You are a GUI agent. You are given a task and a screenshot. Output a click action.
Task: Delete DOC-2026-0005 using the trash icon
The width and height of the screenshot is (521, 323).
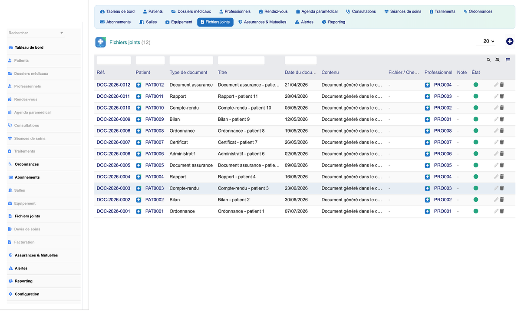[x=502, y=165]
